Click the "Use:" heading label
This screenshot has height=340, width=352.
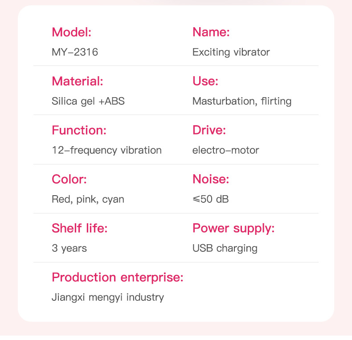[x=205, y=81]
